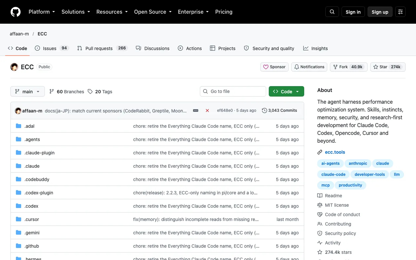Open the .cursor folder icon
416x260 pixels.
tap(19, 219)
